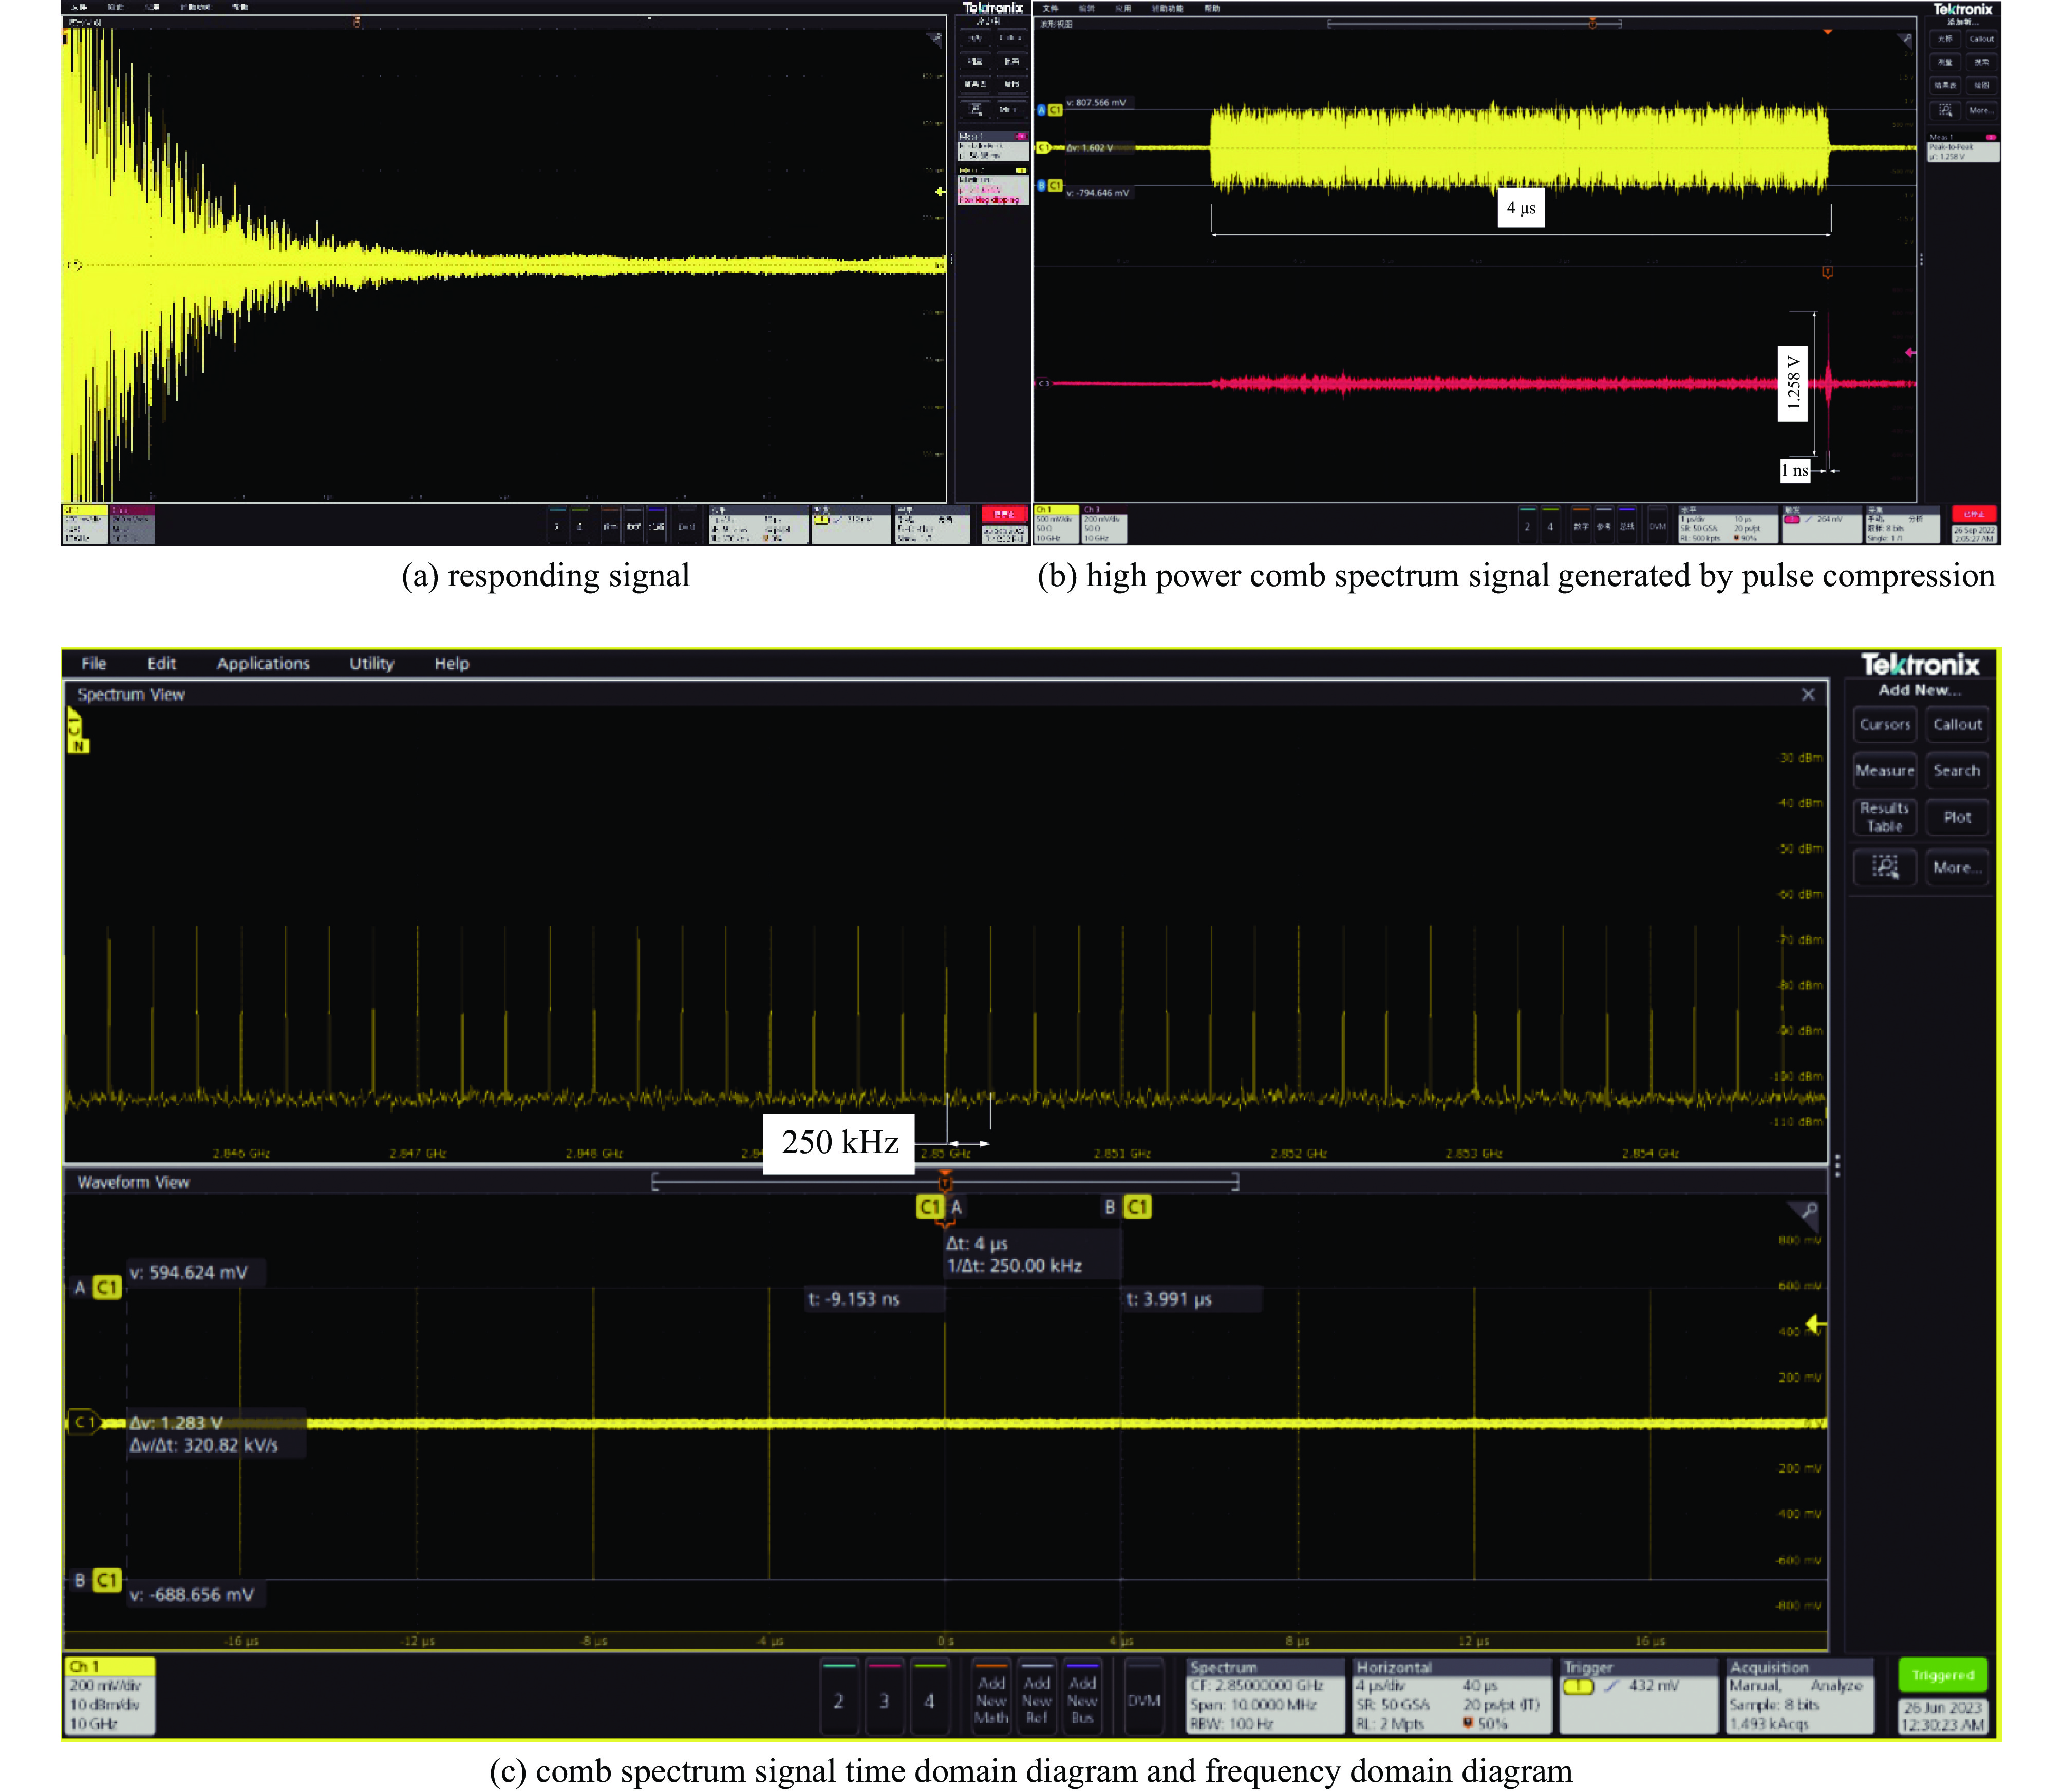Open the Horizontal badge showing 4 µs/div
2063x1792 pixels.
[x=1452, y=1696]
